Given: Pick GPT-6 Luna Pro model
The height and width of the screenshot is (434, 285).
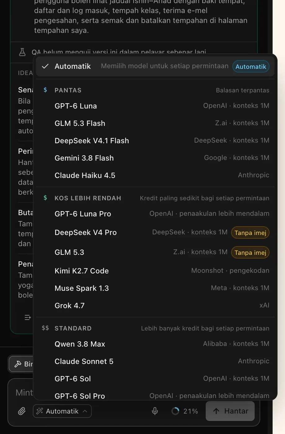Looking at the screenshot, I should pos(155,214).
